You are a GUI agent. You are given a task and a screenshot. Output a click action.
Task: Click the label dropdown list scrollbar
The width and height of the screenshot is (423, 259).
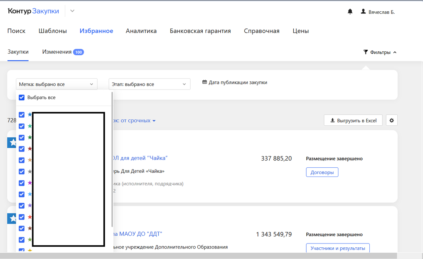(x=112, y=159)
